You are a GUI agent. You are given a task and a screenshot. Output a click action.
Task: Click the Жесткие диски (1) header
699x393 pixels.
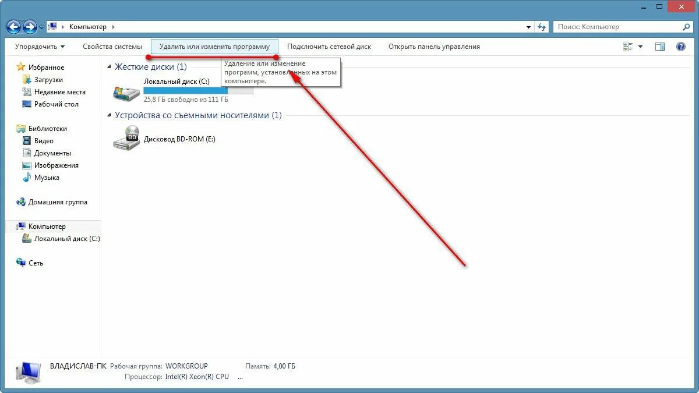(x=151, y=67)
